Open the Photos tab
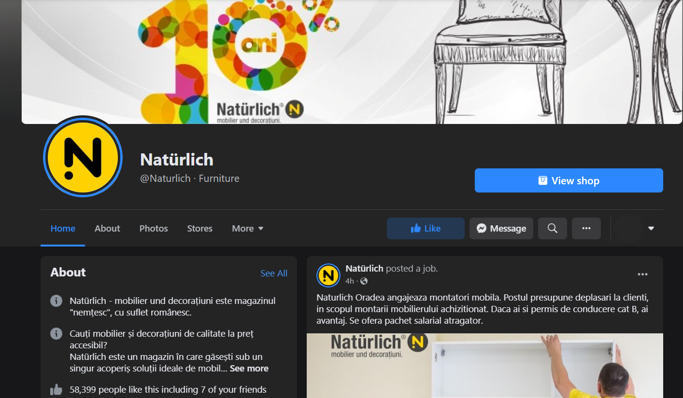683x398 pixels. (154, 229)
